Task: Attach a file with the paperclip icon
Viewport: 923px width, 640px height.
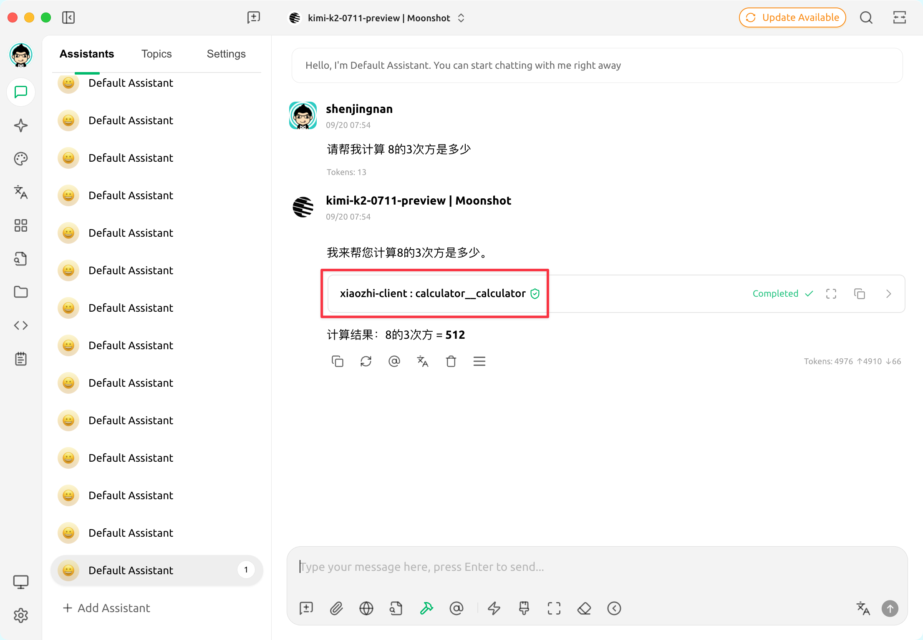Action: click(336, 608)
